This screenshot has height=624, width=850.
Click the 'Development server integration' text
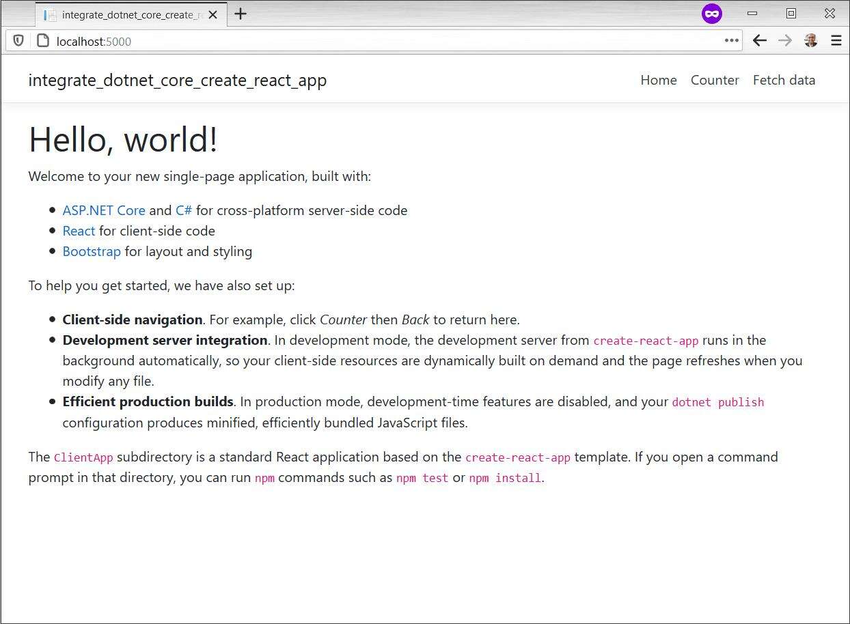coord(165,340)
